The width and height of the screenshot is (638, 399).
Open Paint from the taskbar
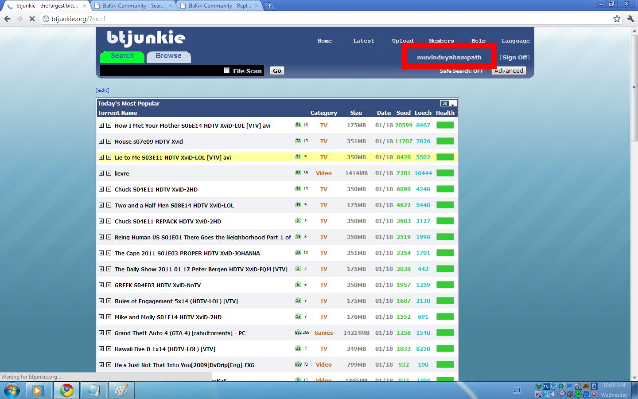[x=121, y=390]
